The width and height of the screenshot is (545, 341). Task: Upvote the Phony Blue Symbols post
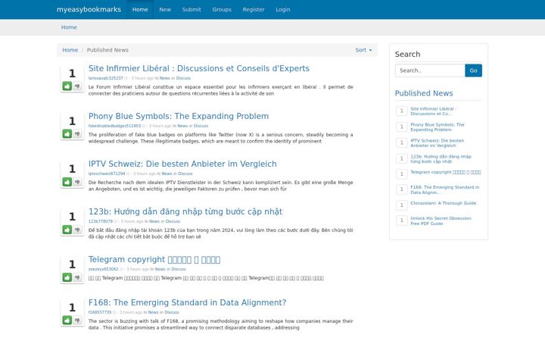67,133
